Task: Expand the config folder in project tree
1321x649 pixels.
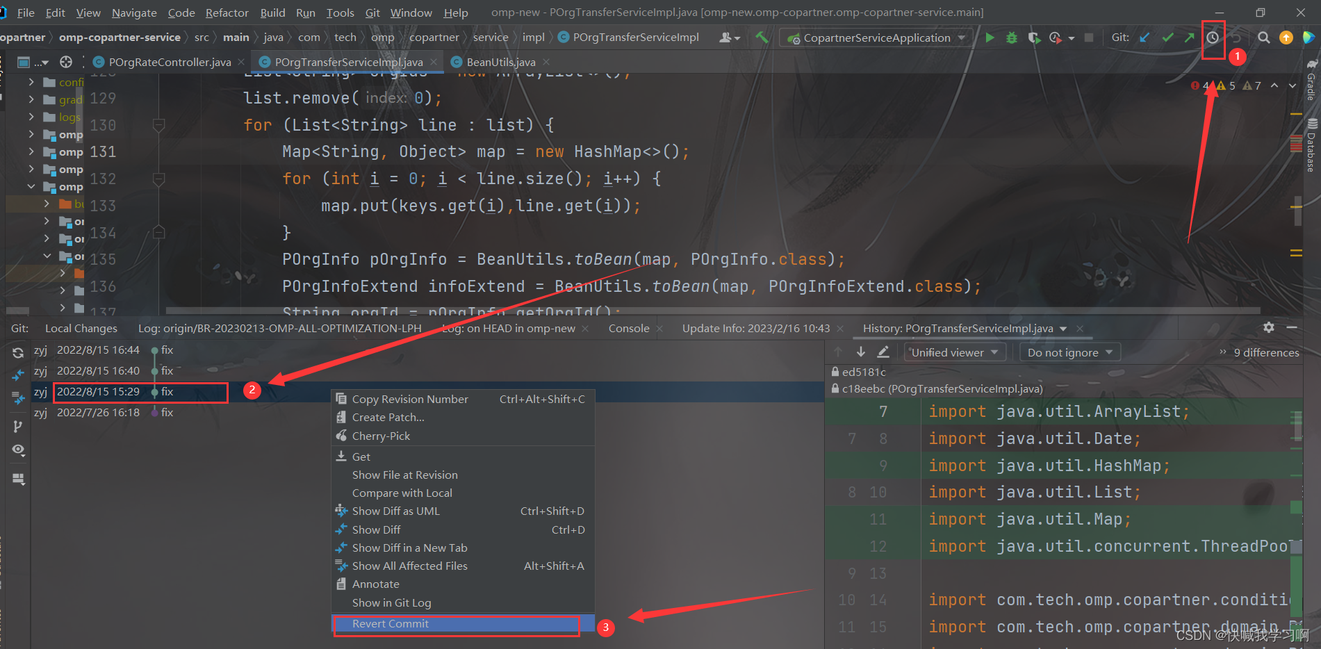Action: 31,82
